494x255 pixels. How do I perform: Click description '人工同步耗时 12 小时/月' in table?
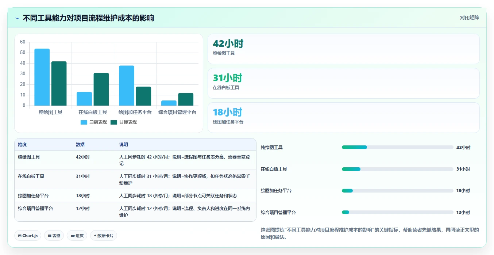[185, 212]
